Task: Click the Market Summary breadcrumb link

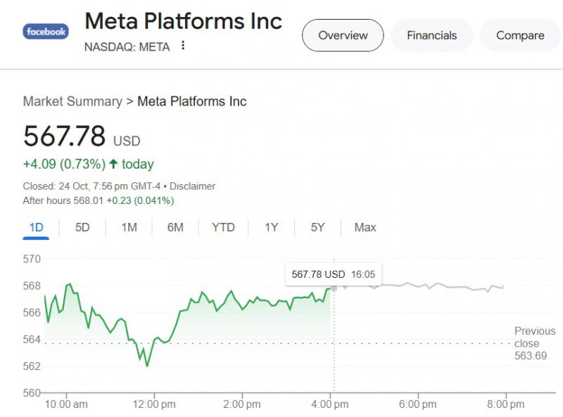Action: click(x=71, y=101)
